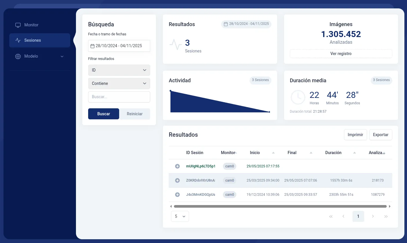407x243 pixels.
Task: Open the Contiene condition dropdown
Action: [x=119, y=83]
